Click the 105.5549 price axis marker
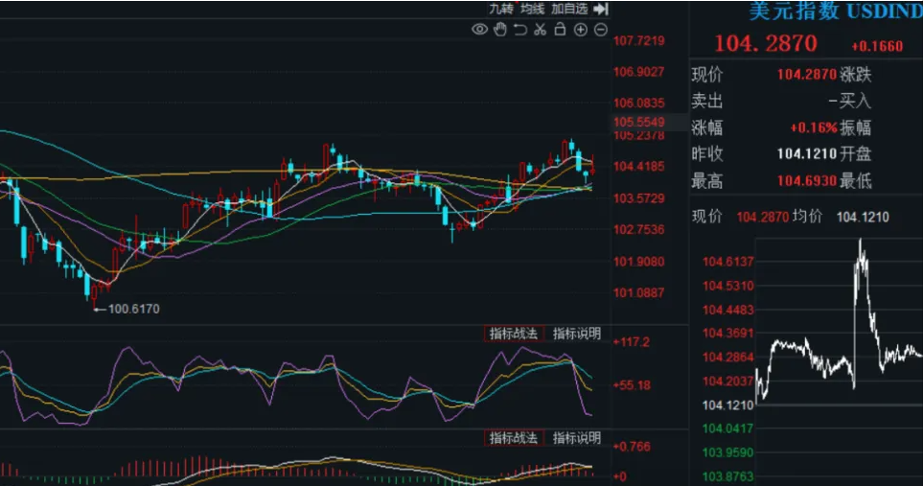The image size is (923, 486). 639,122
